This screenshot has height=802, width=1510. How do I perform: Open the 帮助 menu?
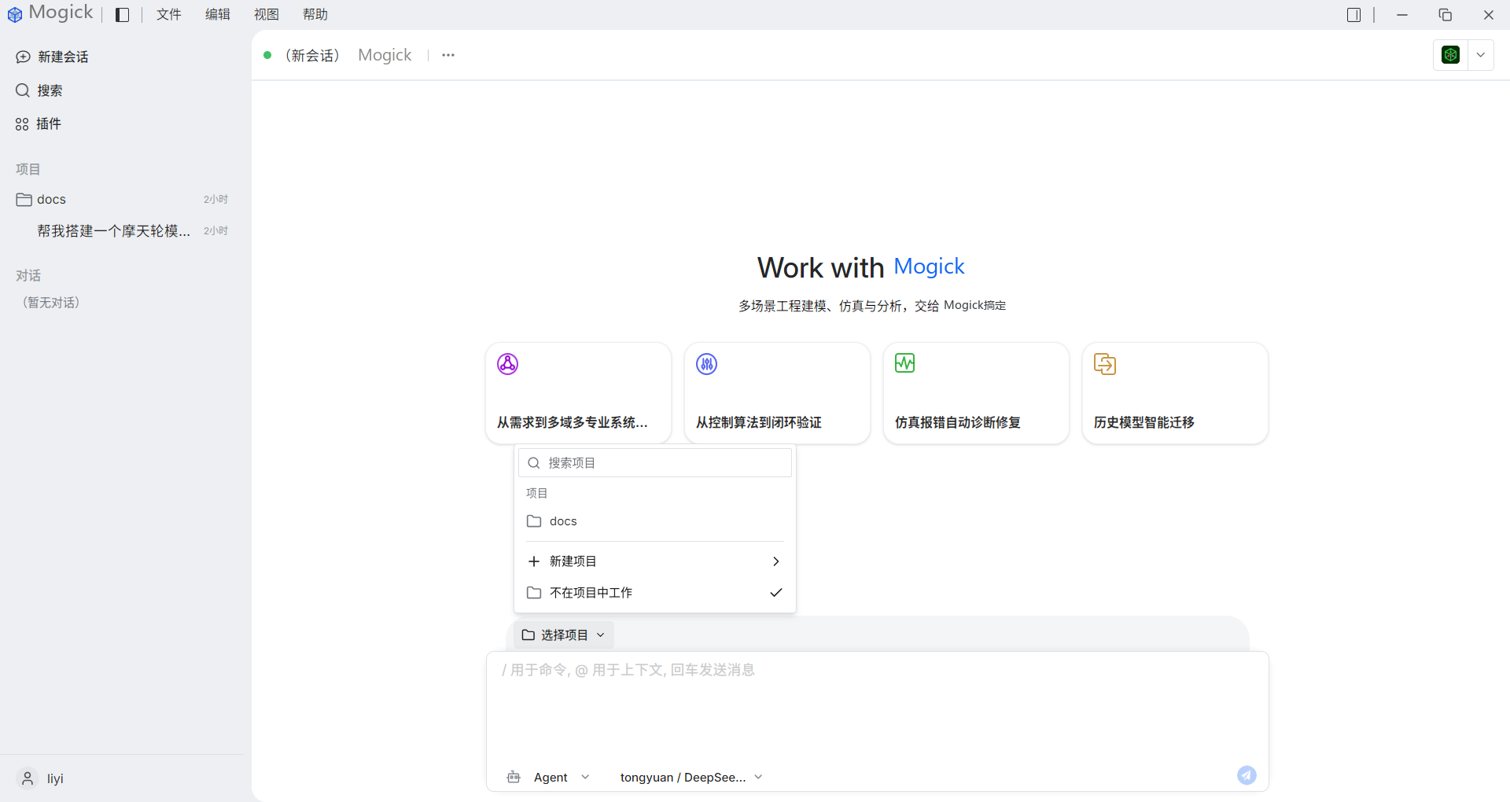click(315, 15)
